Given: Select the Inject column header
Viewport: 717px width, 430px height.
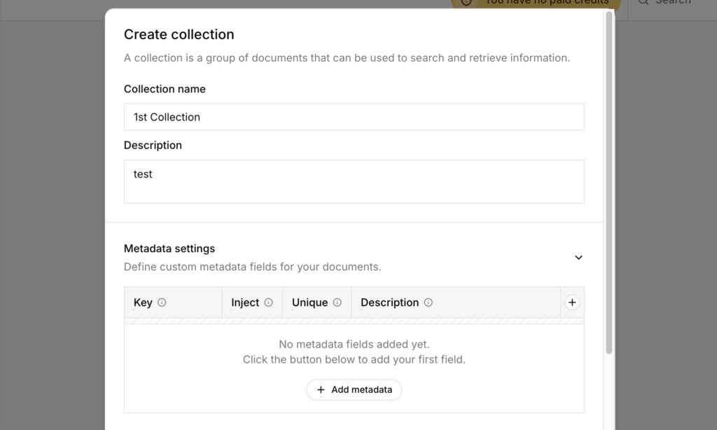Looking at the screenshot, I should [x=245, y=303].
